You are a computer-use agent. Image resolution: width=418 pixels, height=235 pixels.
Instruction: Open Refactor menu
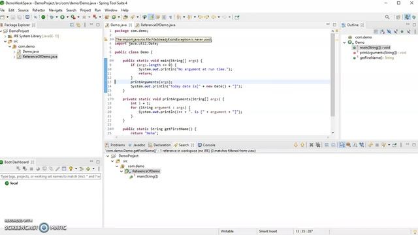click(x=39, y=10)
